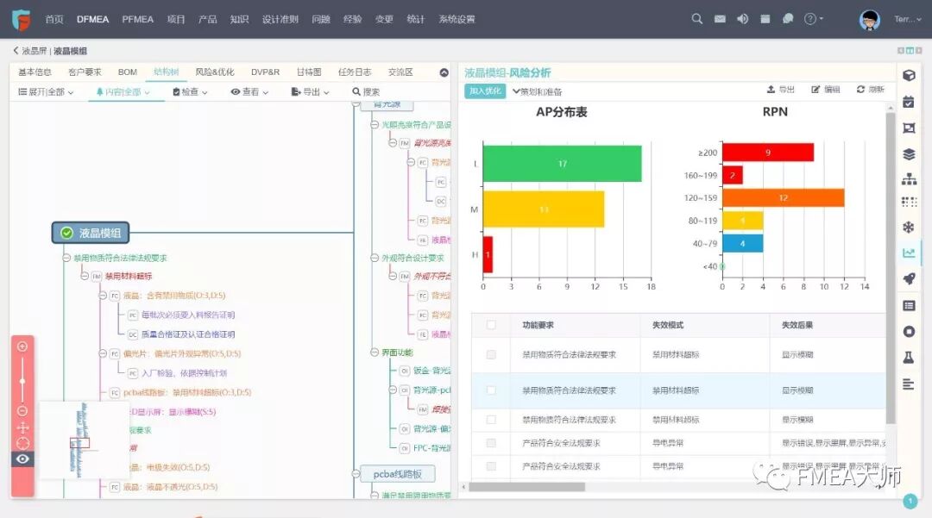Viewport: 932px width, 518px height.
Task: Zoom out with the minus circle
Action: click(22, 410)
